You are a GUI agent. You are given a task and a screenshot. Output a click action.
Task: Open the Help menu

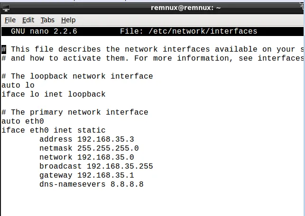pyautogui.click(x=68, y=20)
